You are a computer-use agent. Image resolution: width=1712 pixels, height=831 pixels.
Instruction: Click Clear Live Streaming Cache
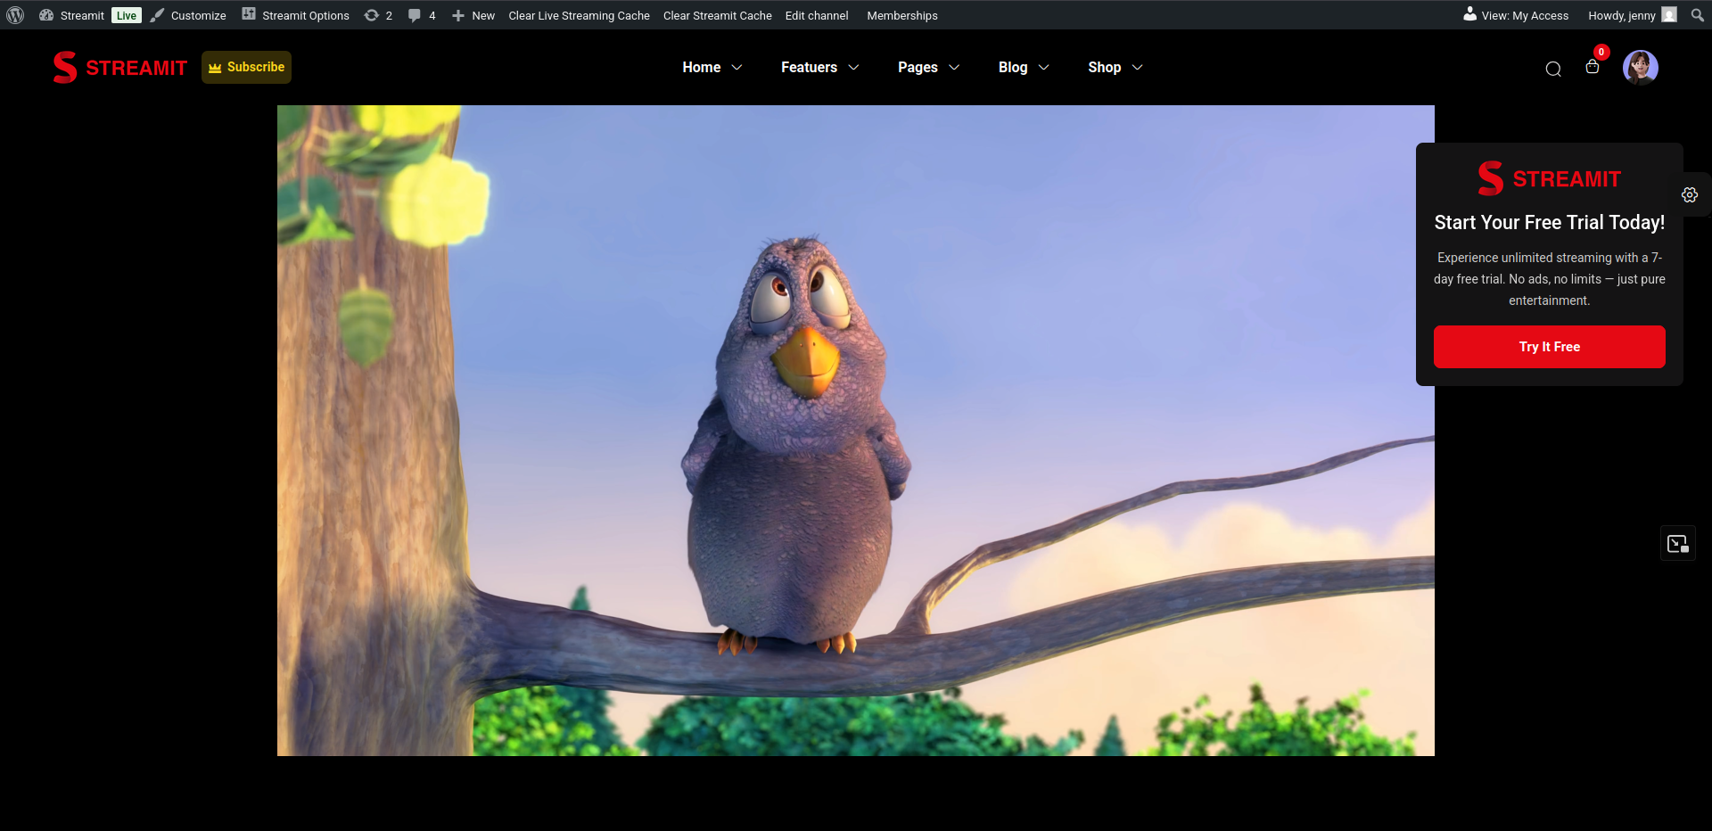tap(579, 15)
